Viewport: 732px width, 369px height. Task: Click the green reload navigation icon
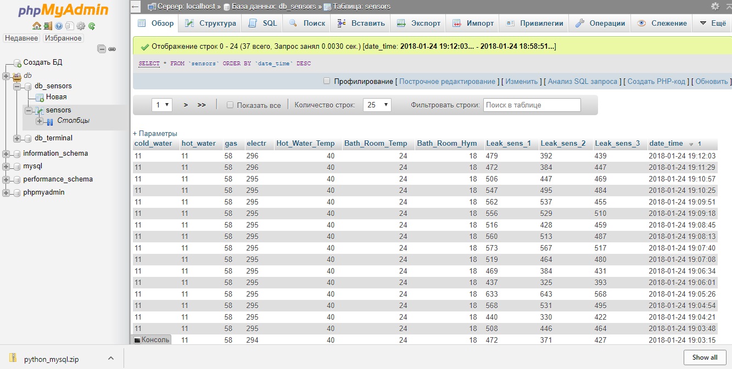pos(92,26)
